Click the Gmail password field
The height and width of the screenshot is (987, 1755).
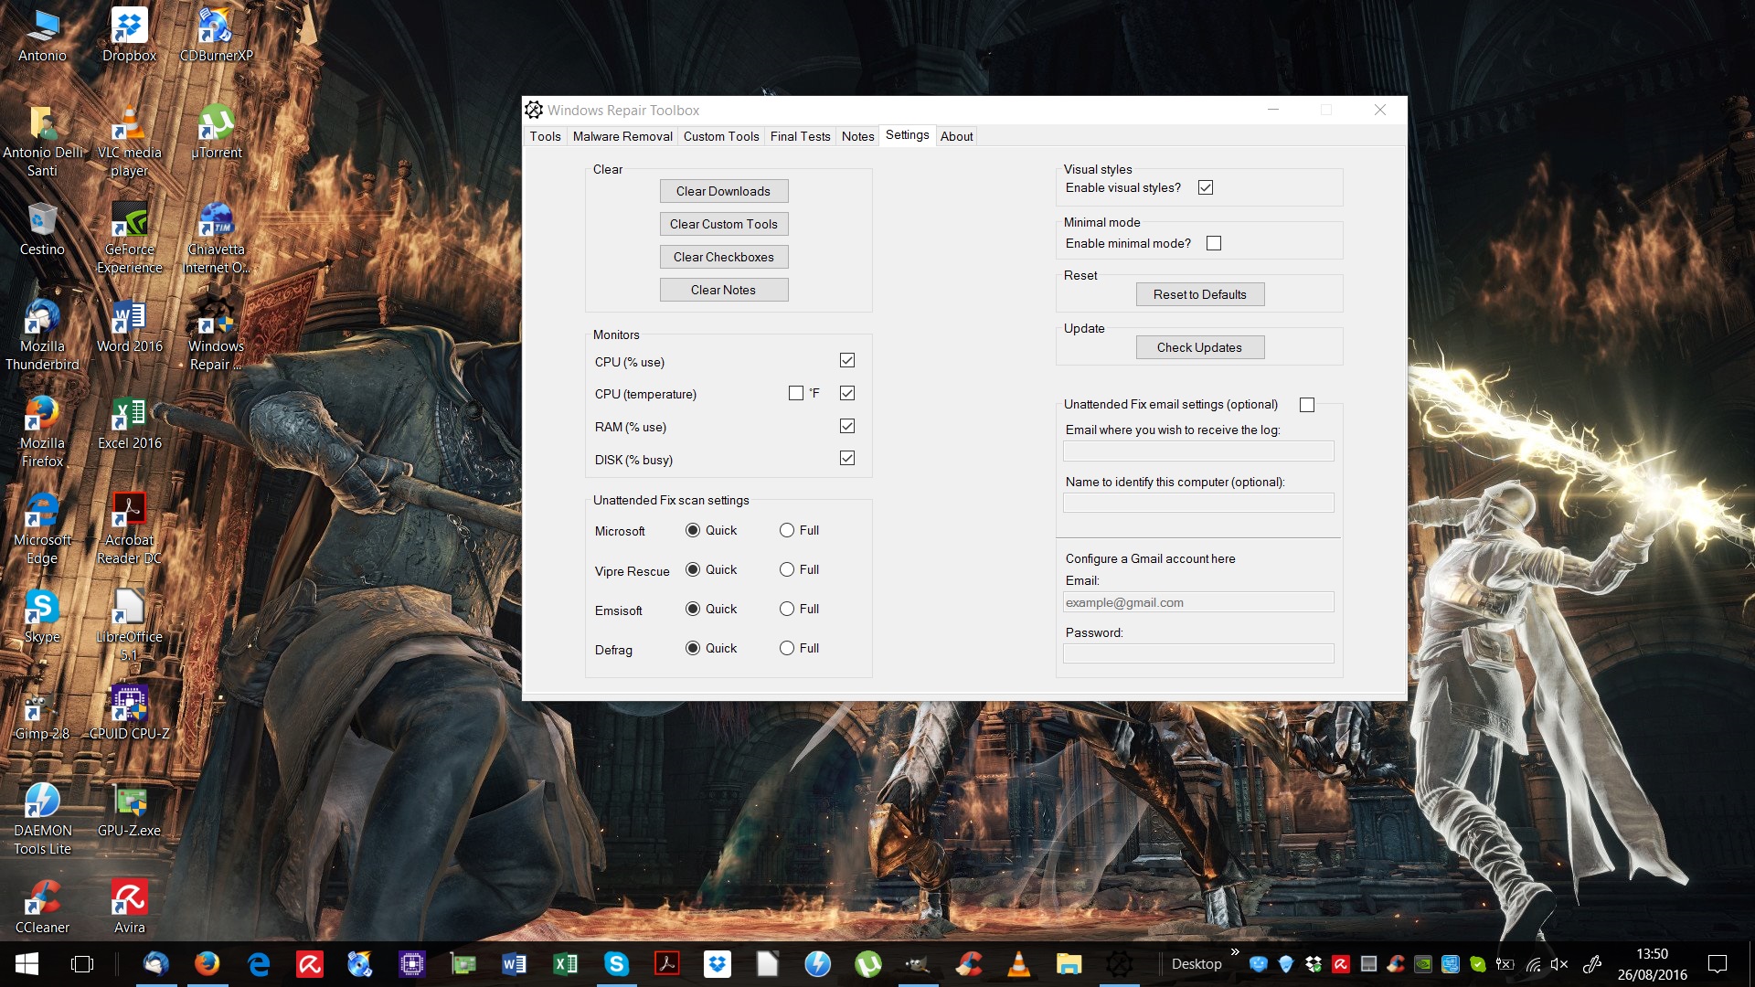pyautogui.click(x=1198, y=653)
